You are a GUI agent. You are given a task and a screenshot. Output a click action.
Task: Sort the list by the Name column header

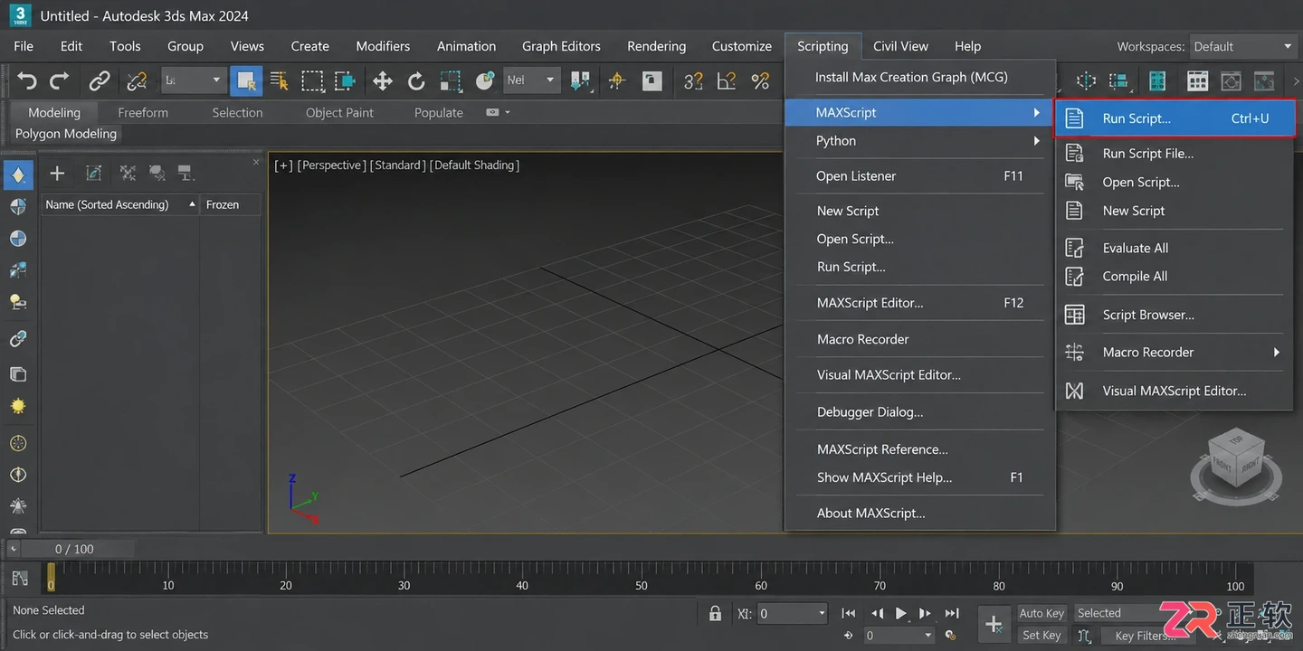tap(120, 204)
